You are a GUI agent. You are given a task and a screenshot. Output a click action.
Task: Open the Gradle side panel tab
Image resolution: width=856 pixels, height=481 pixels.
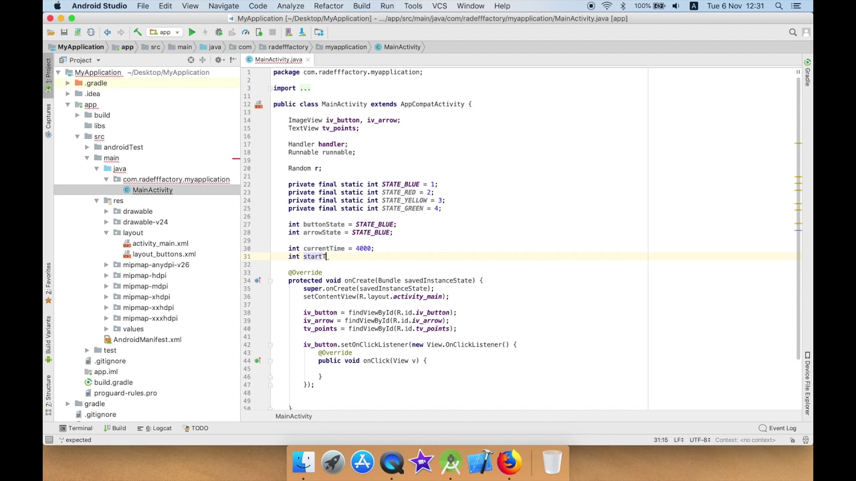[807, 73]
